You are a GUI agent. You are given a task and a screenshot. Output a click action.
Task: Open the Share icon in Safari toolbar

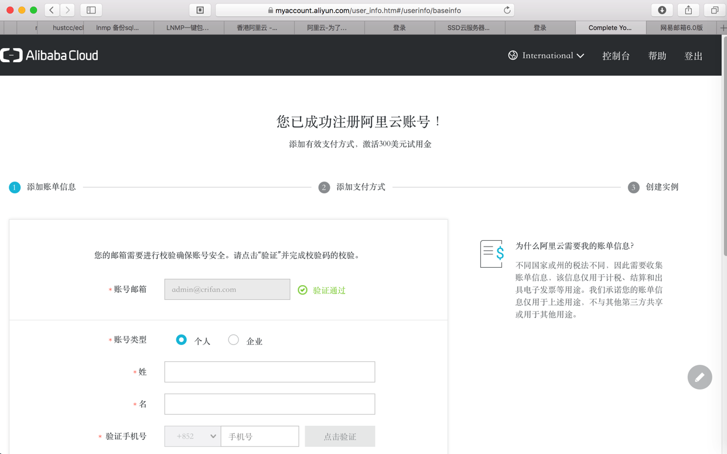(x=688, y=10)
